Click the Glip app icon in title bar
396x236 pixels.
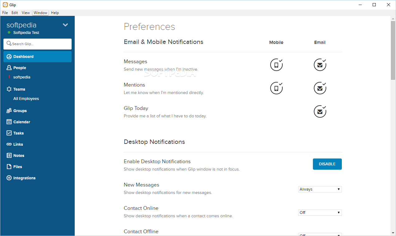point(5,5)
